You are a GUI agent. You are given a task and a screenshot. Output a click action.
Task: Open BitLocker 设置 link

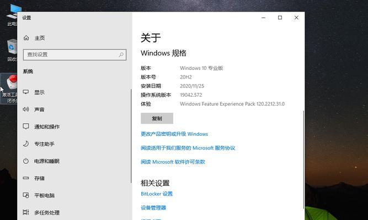coord(157,194)
